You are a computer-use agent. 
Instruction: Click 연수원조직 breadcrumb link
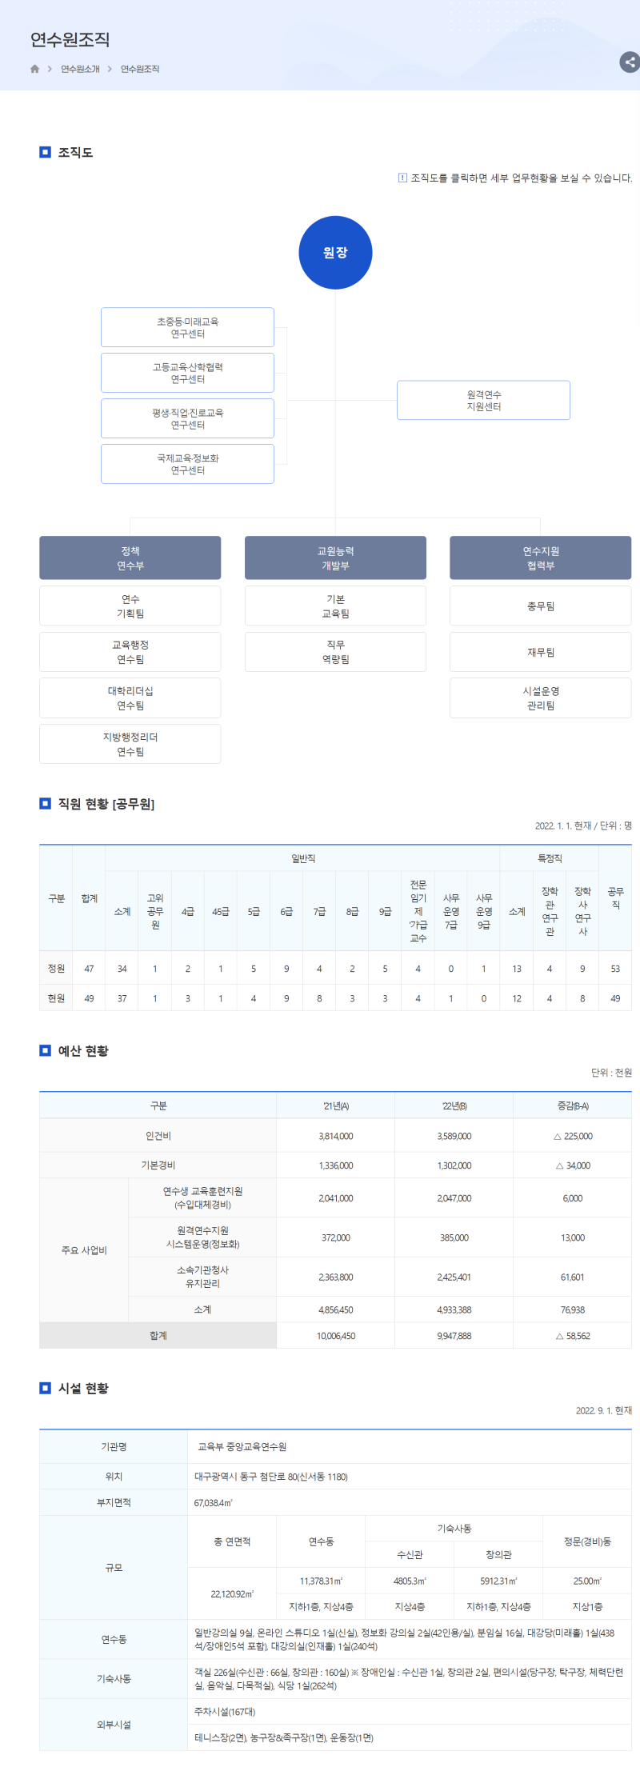point(140,69)
